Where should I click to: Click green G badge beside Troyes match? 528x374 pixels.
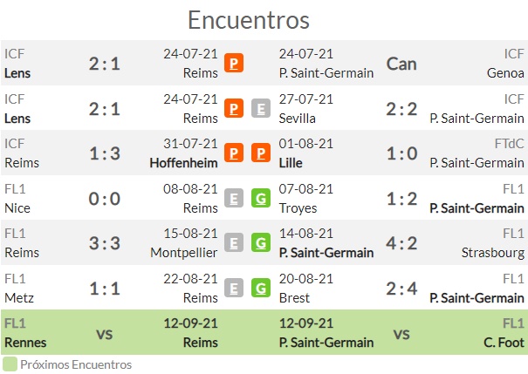coord(261,198)
